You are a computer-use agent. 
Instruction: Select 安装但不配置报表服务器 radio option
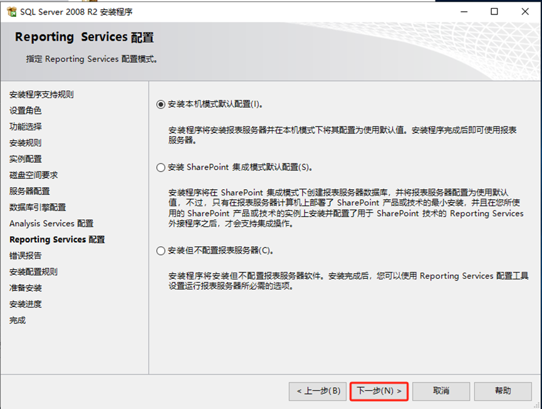[161, 251]
